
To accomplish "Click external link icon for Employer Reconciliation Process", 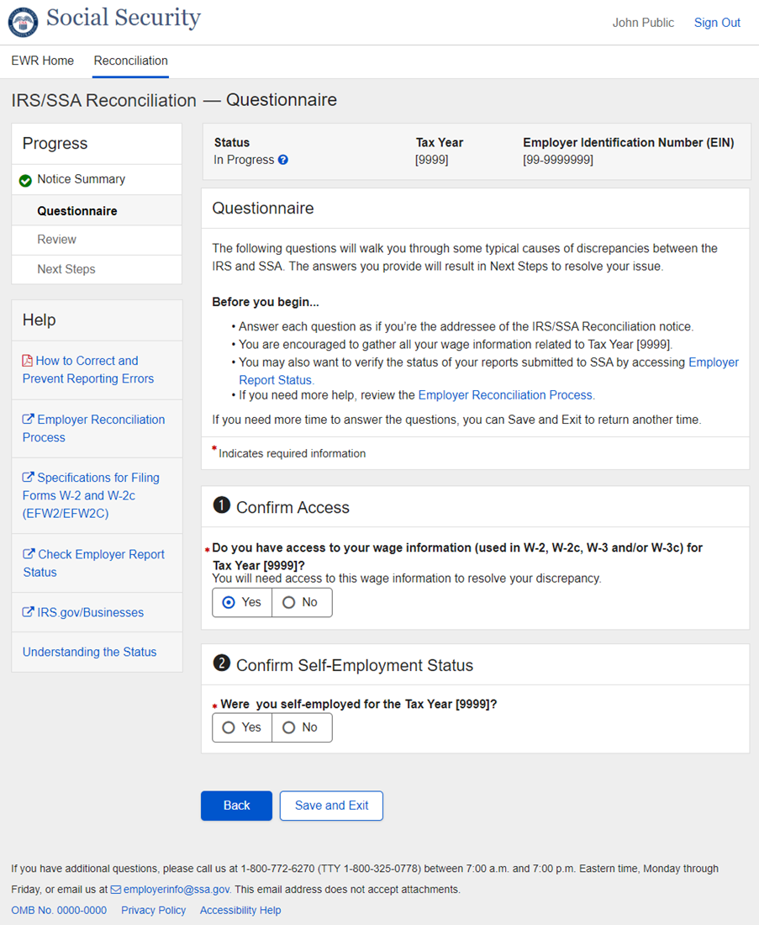I will (x=29, y=420).
